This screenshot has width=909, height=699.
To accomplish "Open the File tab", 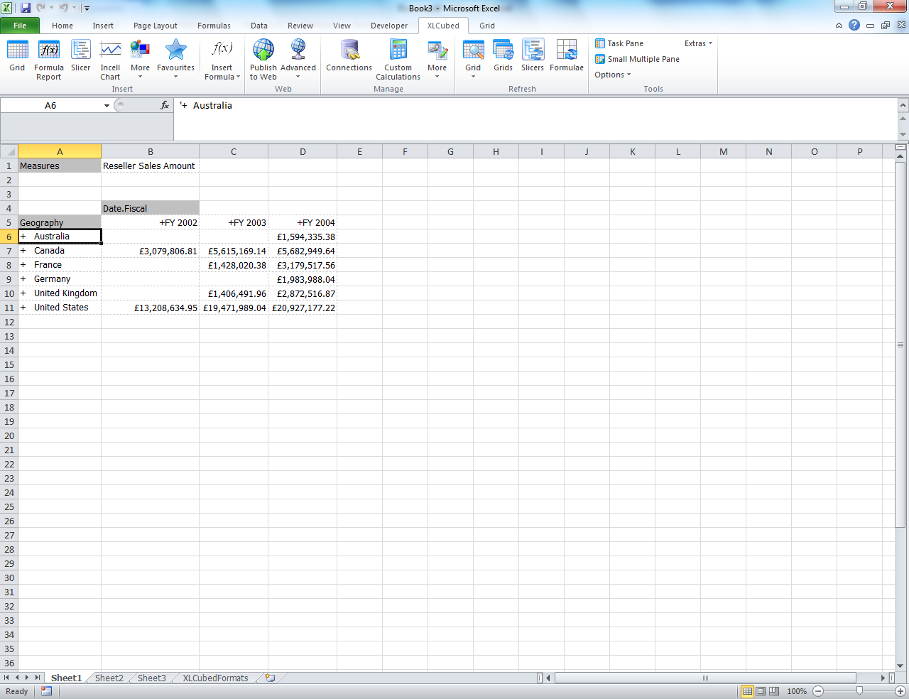I will (20, 26).
